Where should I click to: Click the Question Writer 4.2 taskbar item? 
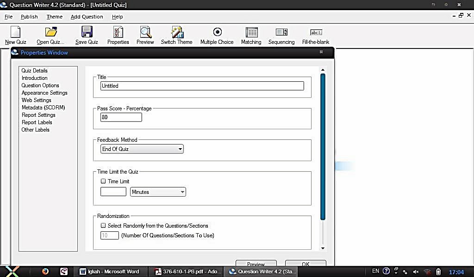coord(261,271)
